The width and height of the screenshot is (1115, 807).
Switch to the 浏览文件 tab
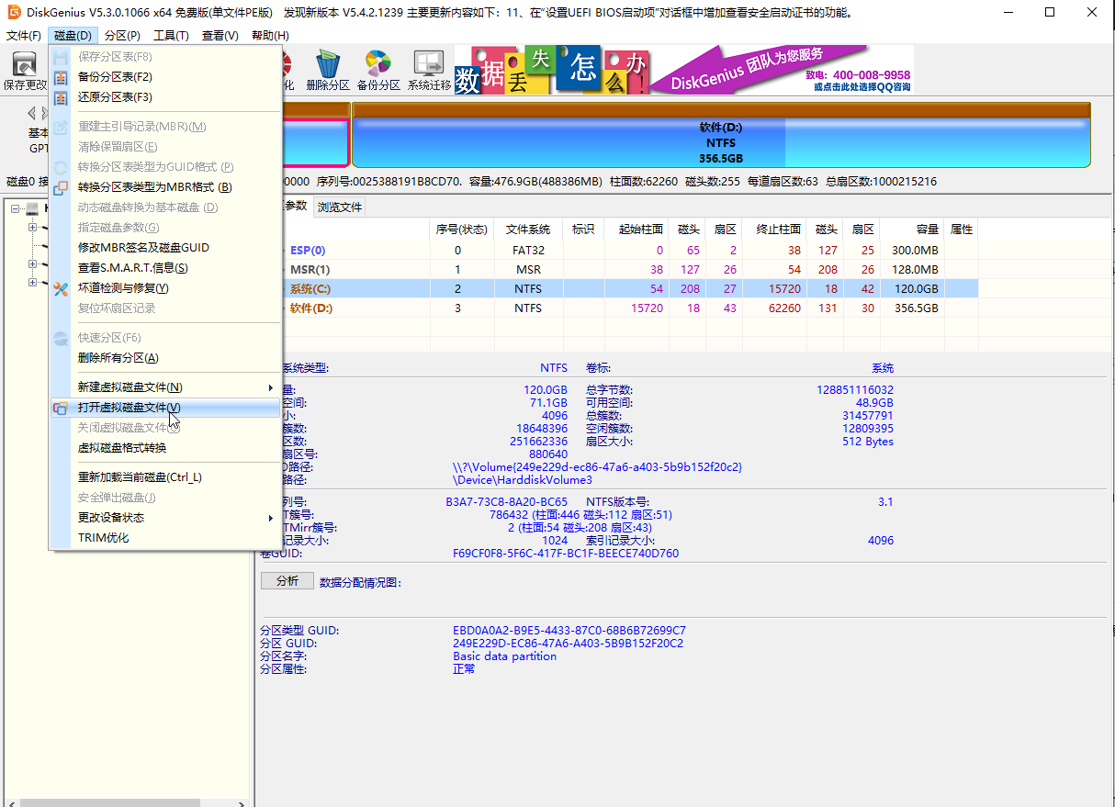click(x=340, y=207)
